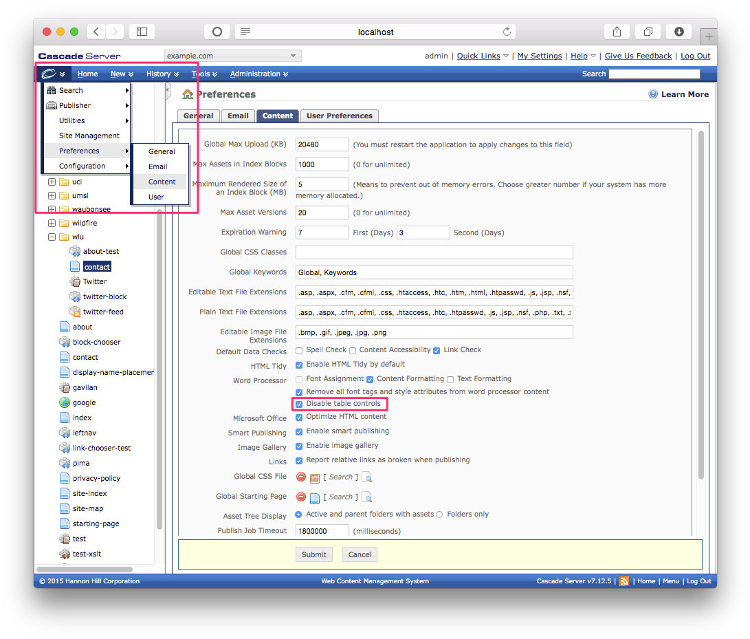750x639 pixels.
Task: Uncheck Disable table controls
Action: (299, 404)
